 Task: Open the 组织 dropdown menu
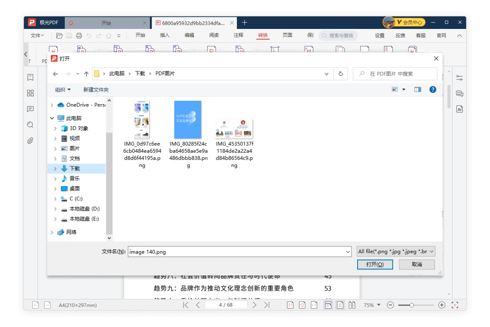pos(63,90)
